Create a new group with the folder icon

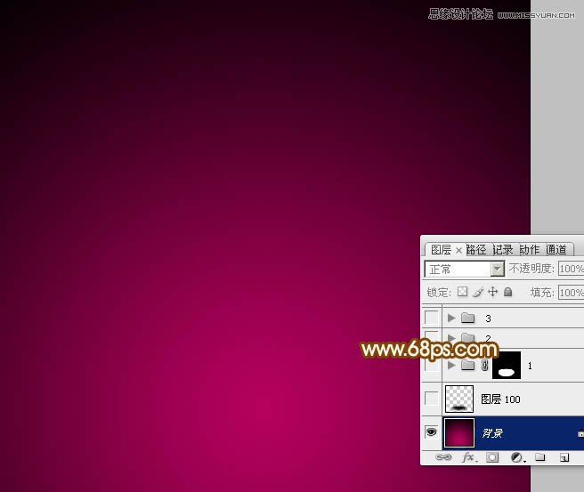(540, 457)
